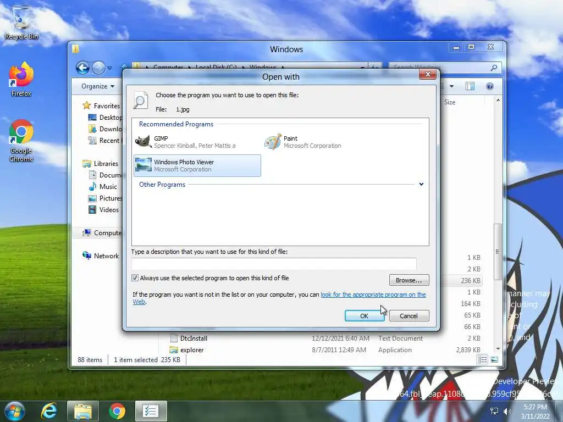
Task: Open the network tray icon
Action: pyautogui.click(x=494, y=411)
